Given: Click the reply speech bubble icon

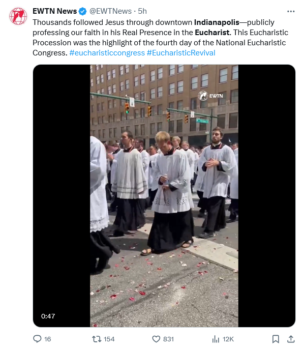Looking at the screenshot, I should click(x=37, y=339).
